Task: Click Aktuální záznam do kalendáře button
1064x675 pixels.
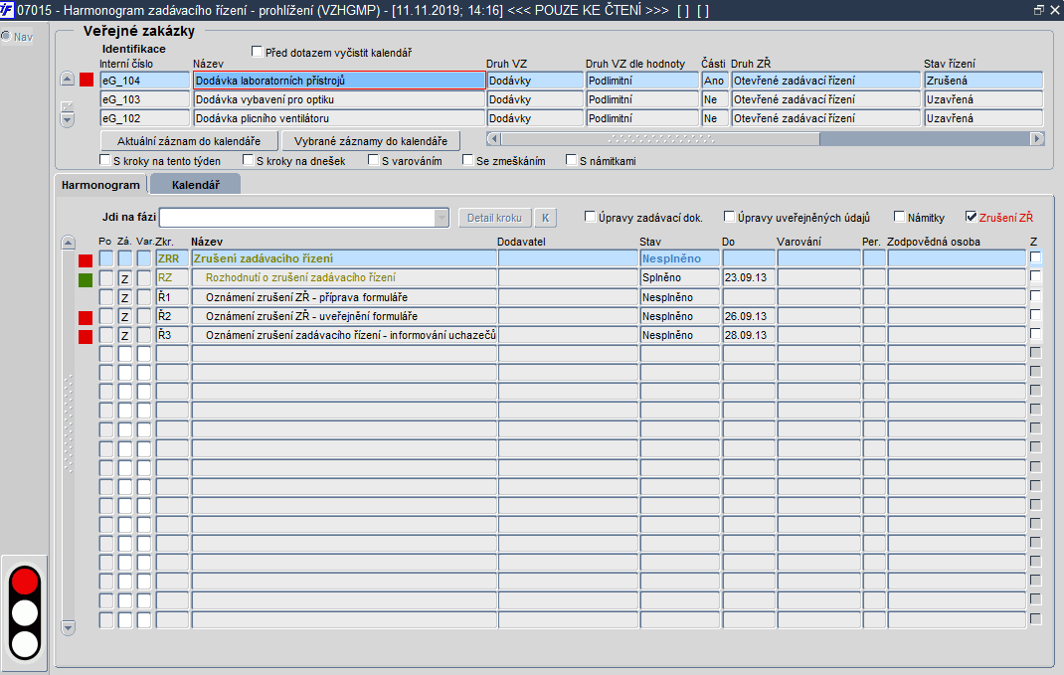Action: coord(189,141)
